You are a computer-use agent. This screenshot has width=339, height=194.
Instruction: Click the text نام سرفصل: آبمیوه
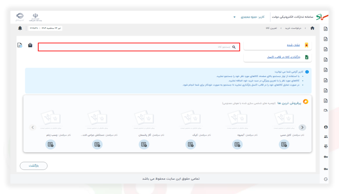click(247, 135)
